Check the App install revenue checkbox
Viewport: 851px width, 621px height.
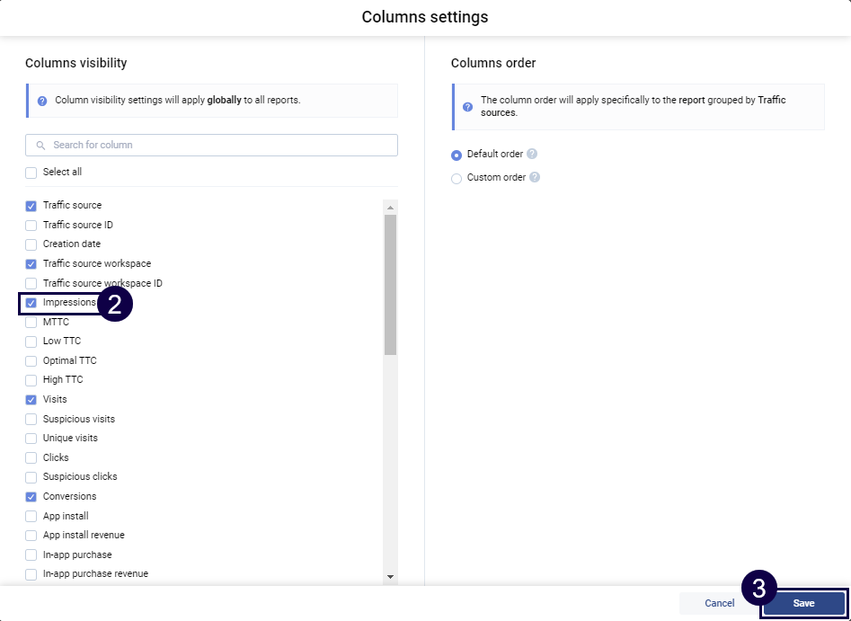31,536
